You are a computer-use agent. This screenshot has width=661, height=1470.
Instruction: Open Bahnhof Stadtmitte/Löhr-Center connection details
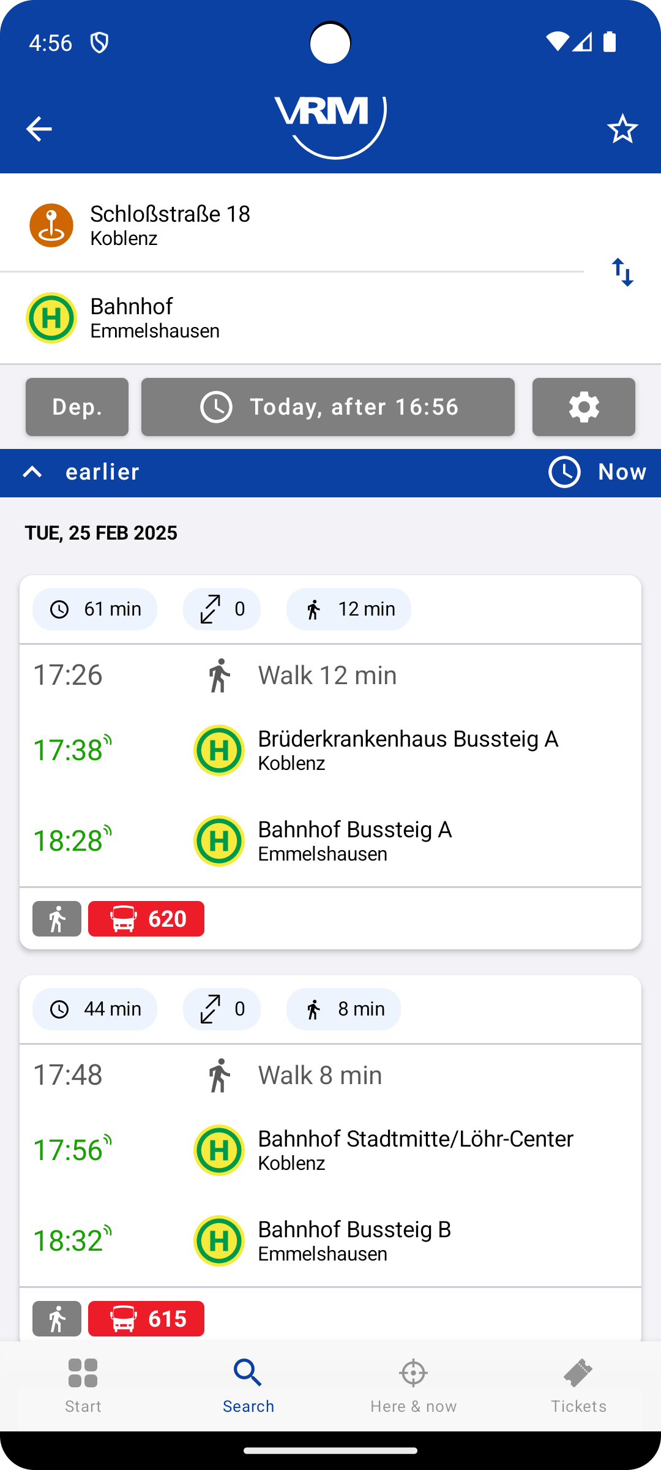pyautogui.click(x=330, y=1150)
